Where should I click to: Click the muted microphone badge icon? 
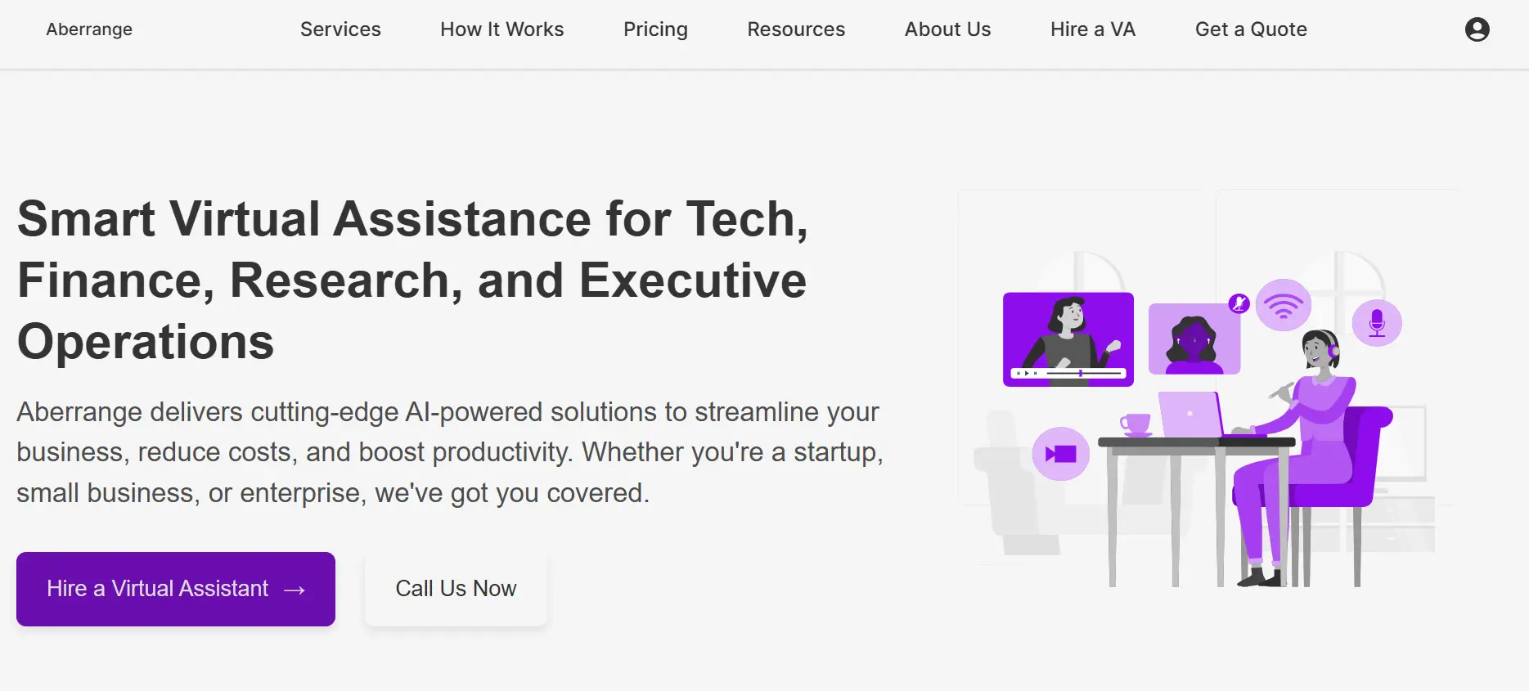[x=1239, y=303]
